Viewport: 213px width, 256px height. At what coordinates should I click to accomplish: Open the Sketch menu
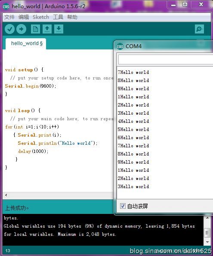tap(41, 17)
